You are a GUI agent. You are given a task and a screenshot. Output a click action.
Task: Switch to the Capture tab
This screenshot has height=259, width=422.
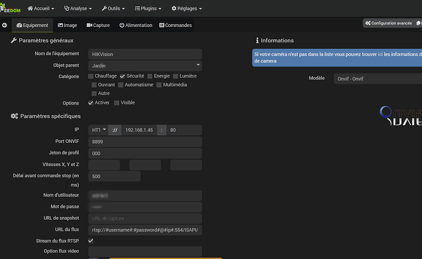(x=98, y=25)
